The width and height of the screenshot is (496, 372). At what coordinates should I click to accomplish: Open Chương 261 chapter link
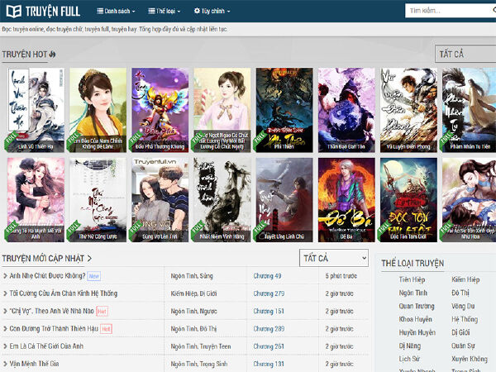tap(269, 346)
